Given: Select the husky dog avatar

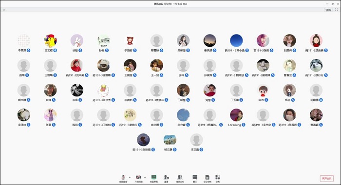Looking at the screenshot, I should click(x=316, y=65).
